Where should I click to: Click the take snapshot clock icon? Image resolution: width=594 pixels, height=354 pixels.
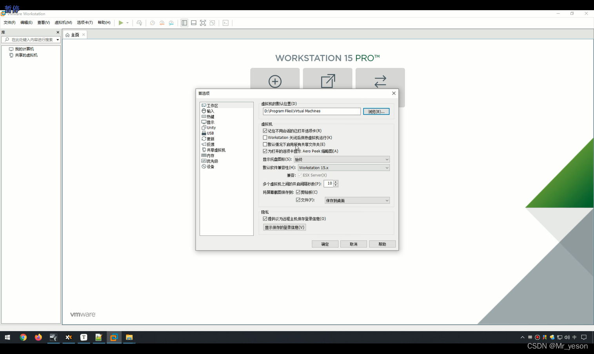click(x=153, y=23)
